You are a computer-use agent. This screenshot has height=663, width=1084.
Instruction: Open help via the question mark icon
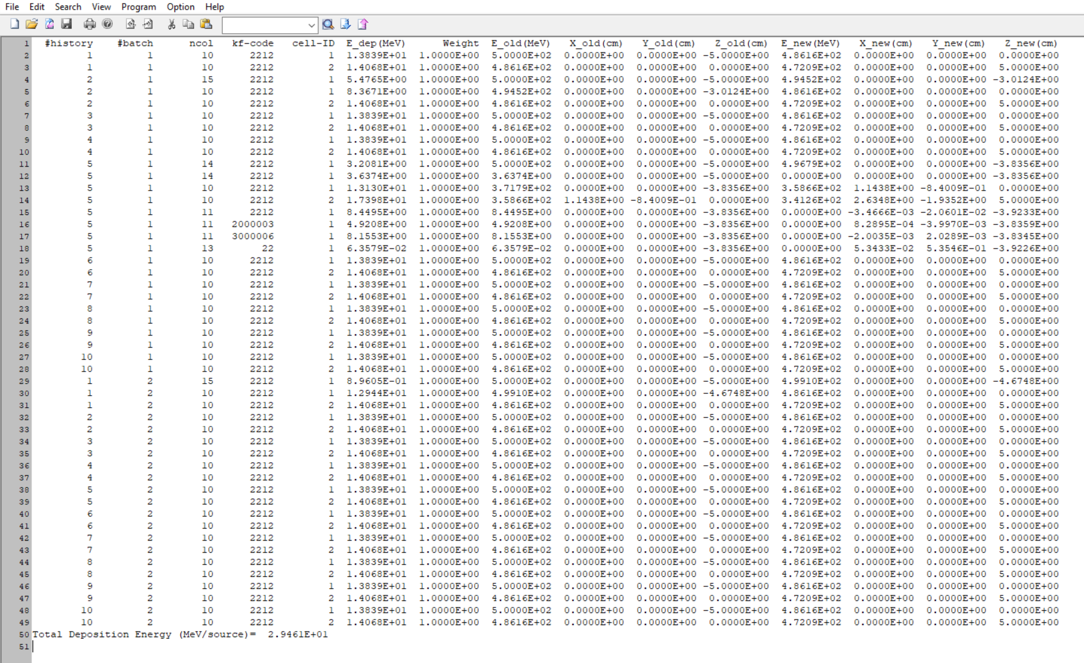coord(107,24)
